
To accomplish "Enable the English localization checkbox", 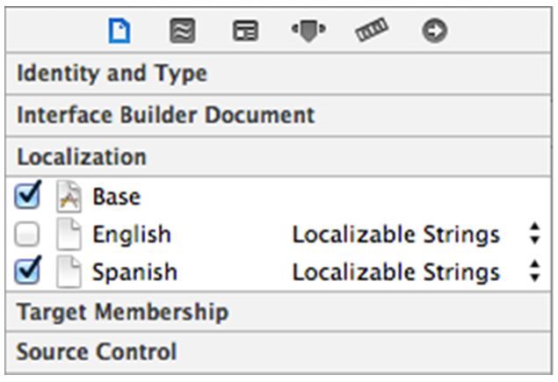I will coord(27,234).
